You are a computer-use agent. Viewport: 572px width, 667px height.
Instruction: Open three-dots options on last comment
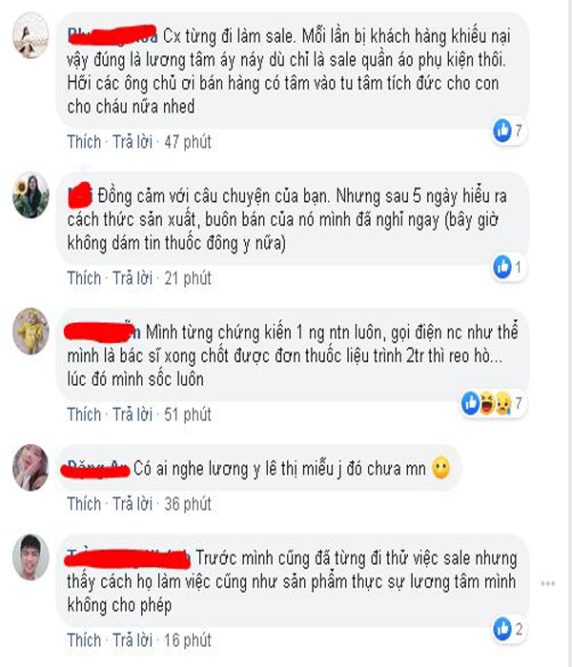(x=548, y=583)
